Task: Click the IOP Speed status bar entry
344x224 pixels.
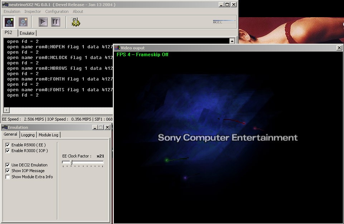Action: [x=69, y=119]
